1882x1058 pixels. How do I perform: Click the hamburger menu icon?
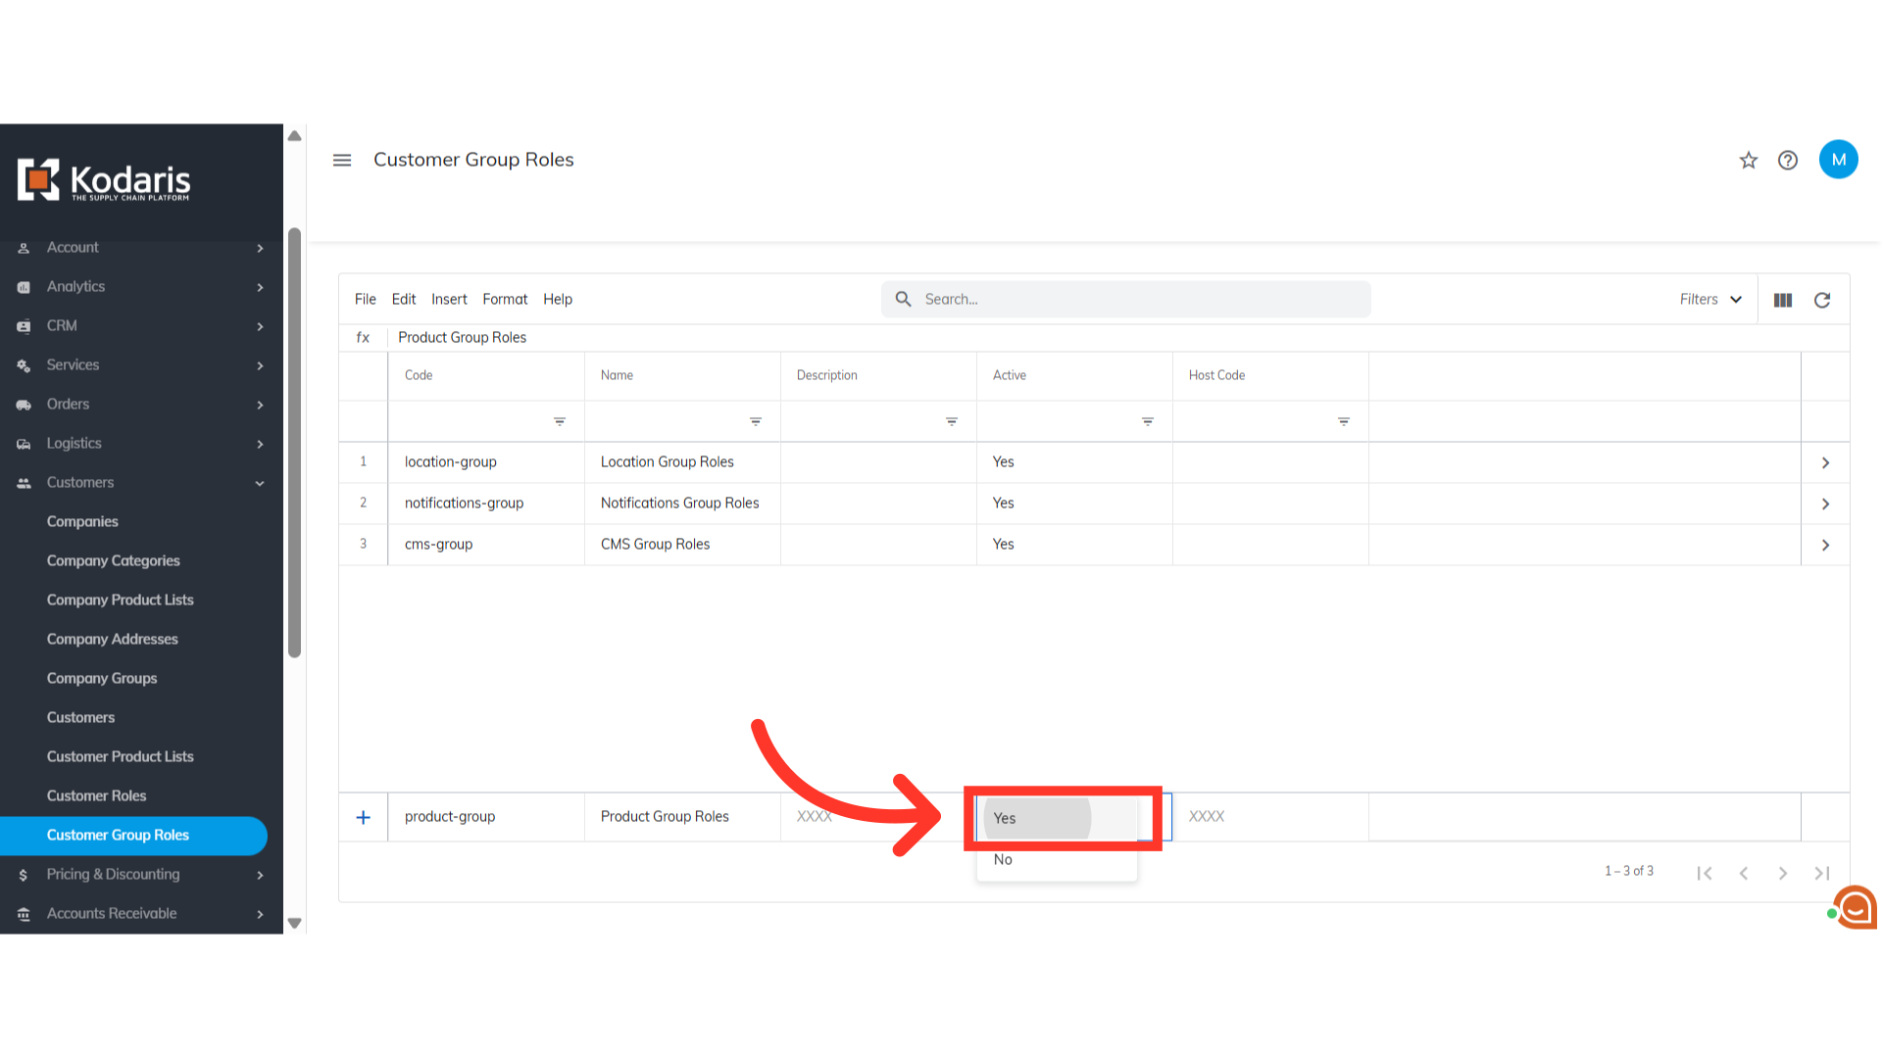[342, 160]
